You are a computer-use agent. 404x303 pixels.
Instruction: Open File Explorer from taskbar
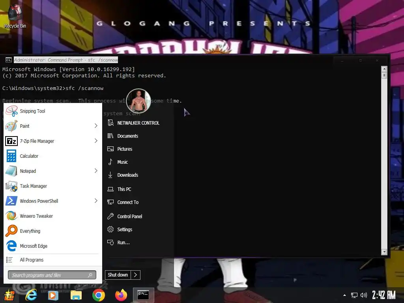[76, 295]
